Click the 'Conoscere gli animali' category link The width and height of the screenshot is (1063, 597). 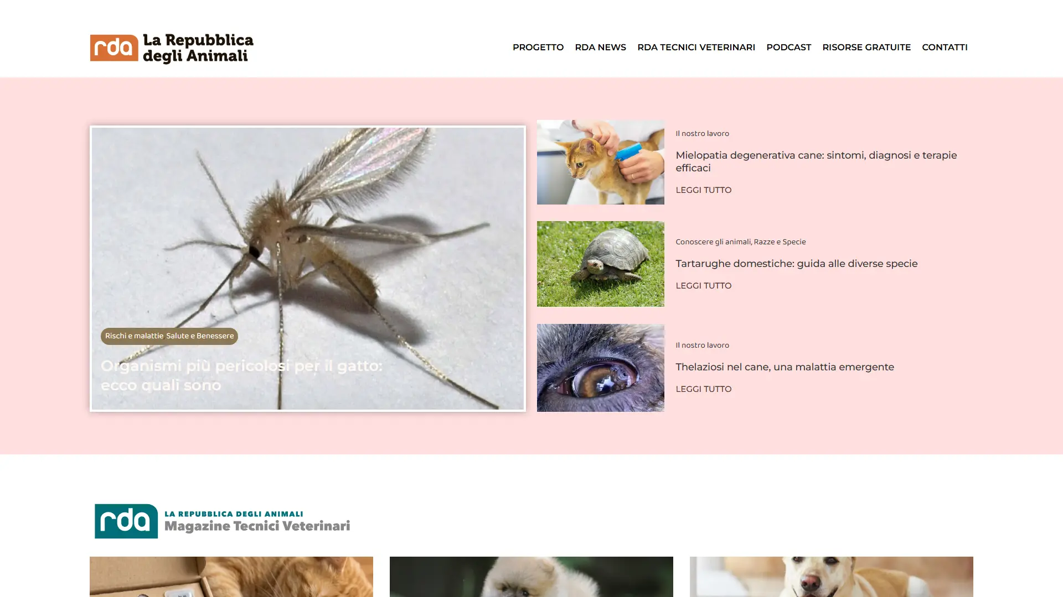point(713,242)
